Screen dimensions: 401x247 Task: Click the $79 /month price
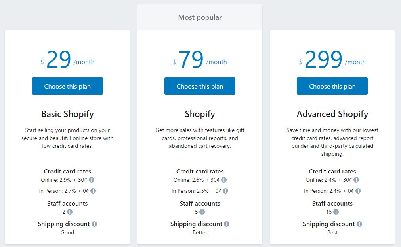click(200, 59)
